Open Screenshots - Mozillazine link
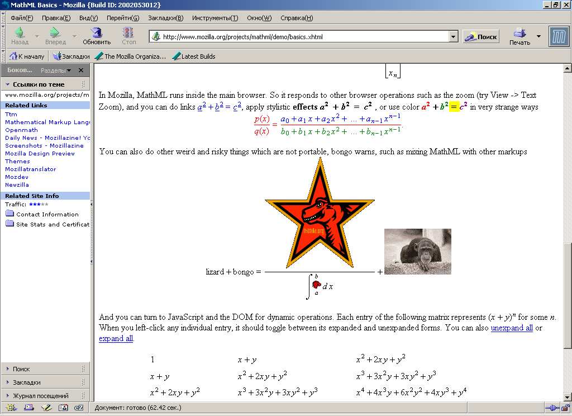The image size is (572, 416). (x=44, y=145)
